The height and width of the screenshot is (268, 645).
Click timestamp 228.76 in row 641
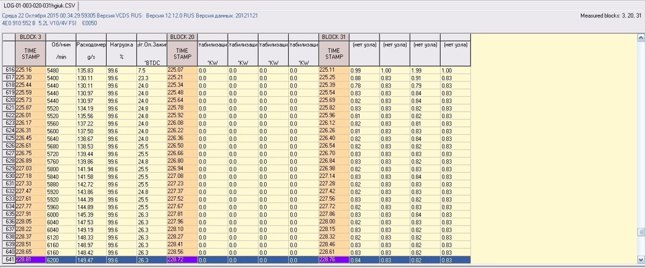(334, 260)
